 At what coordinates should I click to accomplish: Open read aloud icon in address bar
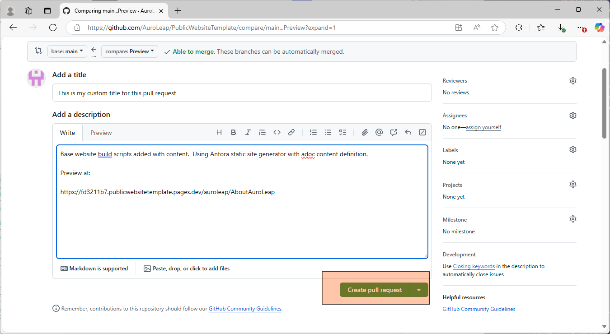(x=477, y=28)
